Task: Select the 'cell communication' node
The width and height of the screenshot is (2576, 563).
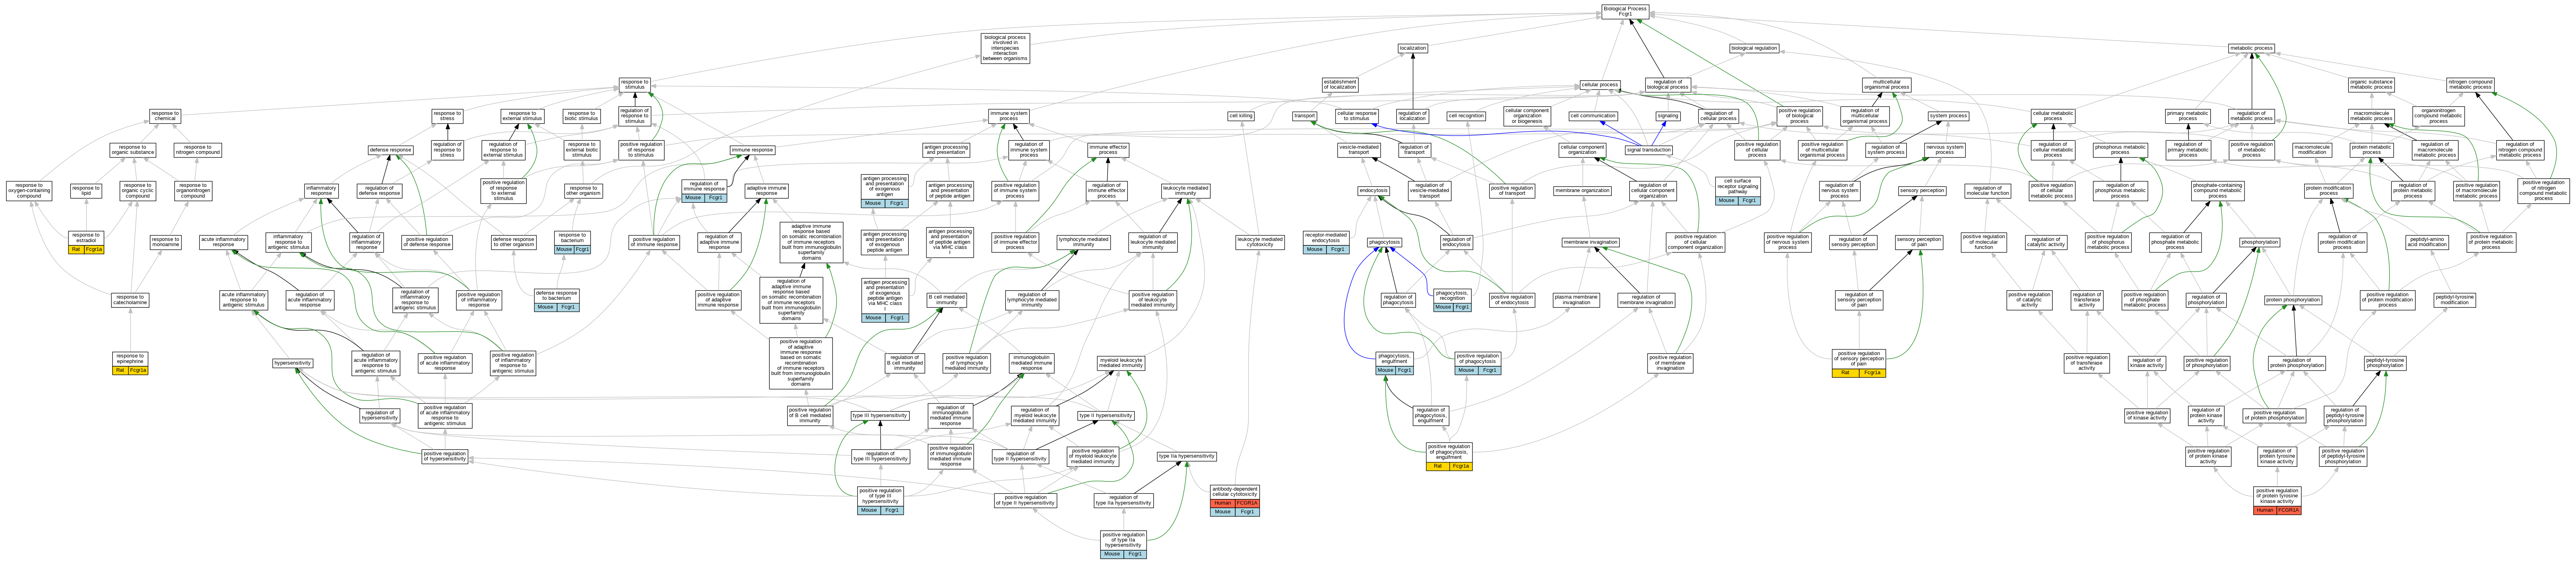Action: (x=1593, y=116)
